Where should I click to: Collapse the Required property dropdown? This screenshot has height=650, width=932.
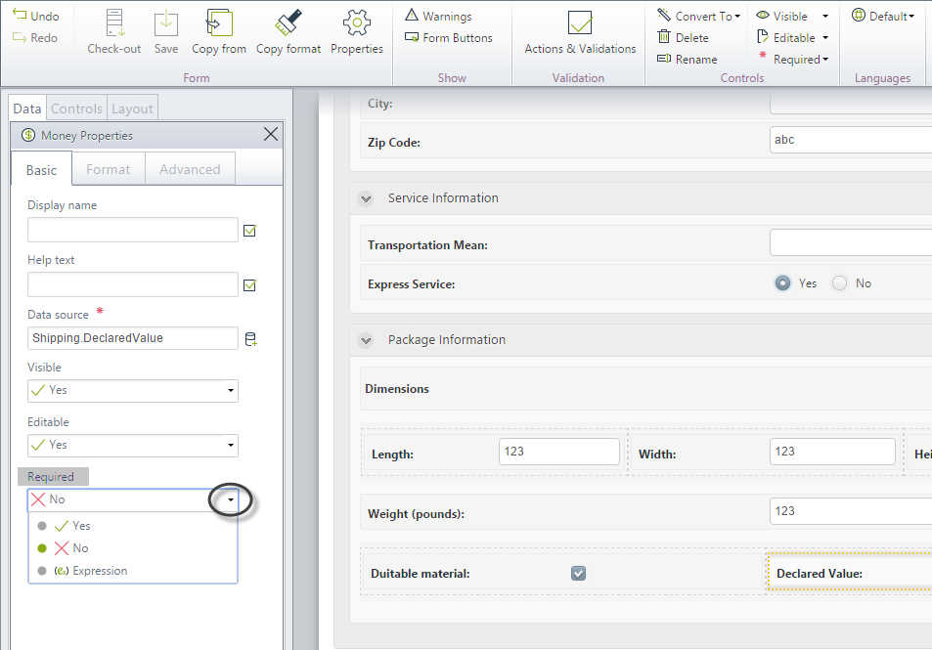tap(231, 499)
